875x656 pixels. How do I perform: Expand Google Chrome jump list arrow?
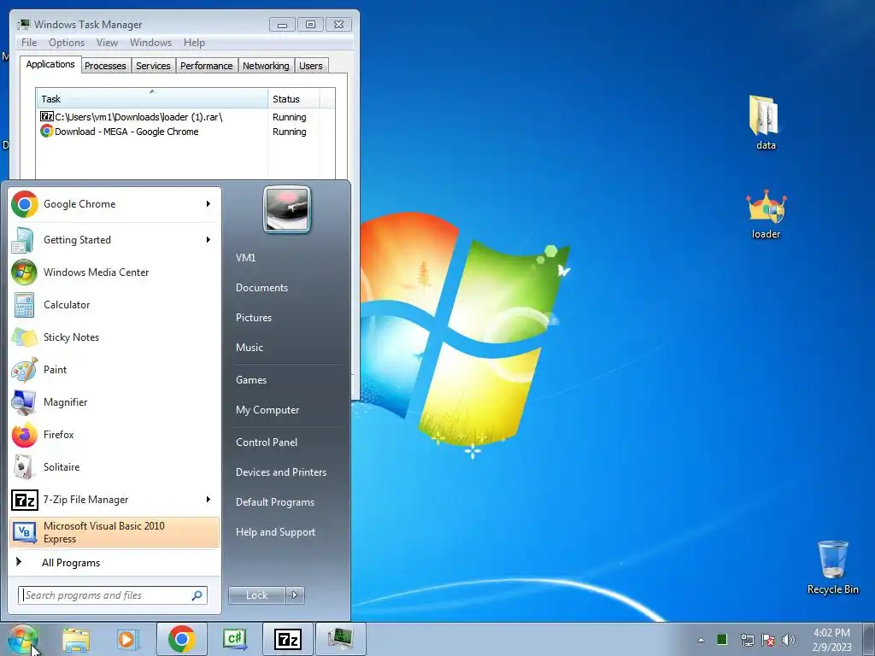[208, 204]
